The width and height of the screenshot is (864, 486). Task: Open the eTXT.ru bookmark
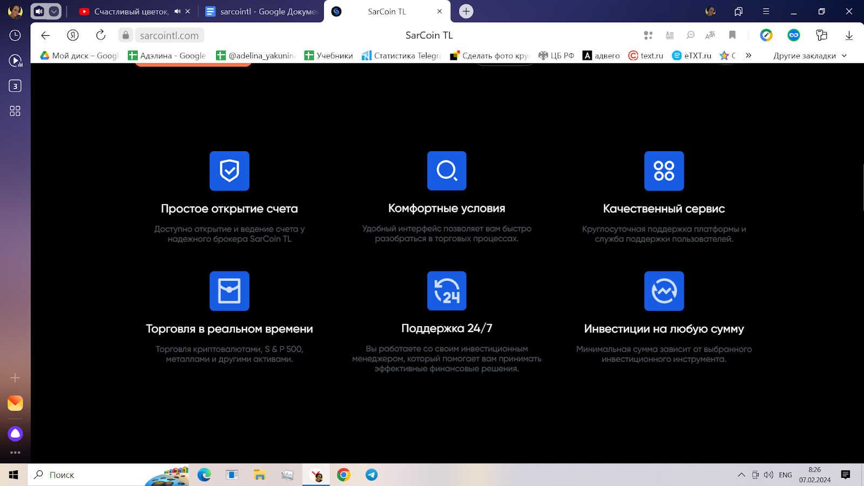(692, 56)
